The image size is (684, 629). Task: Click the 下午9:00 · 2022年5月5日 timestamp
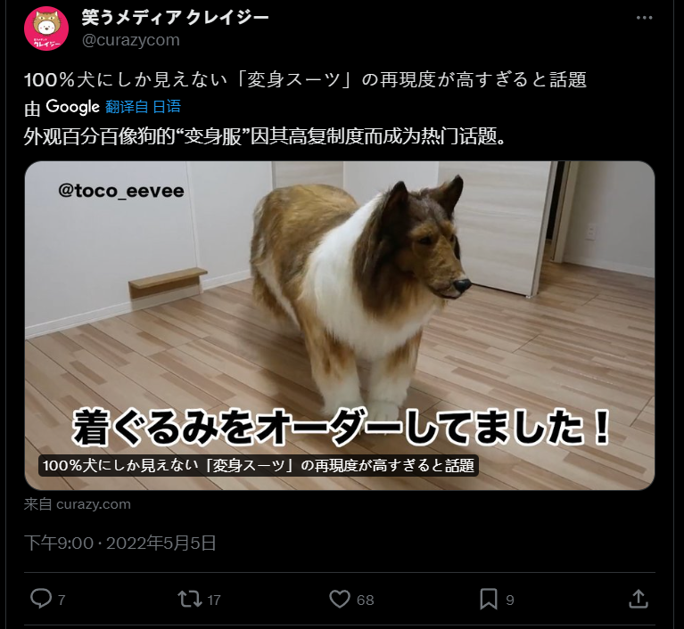[120, 543]
